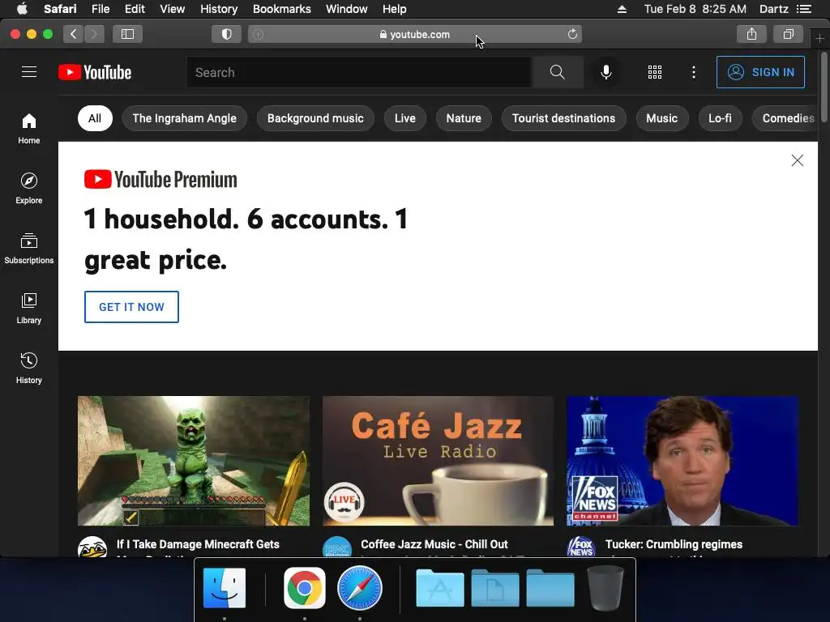Click Safari's Share button
This screenshot has width=830, height=622.
point(751,34)
